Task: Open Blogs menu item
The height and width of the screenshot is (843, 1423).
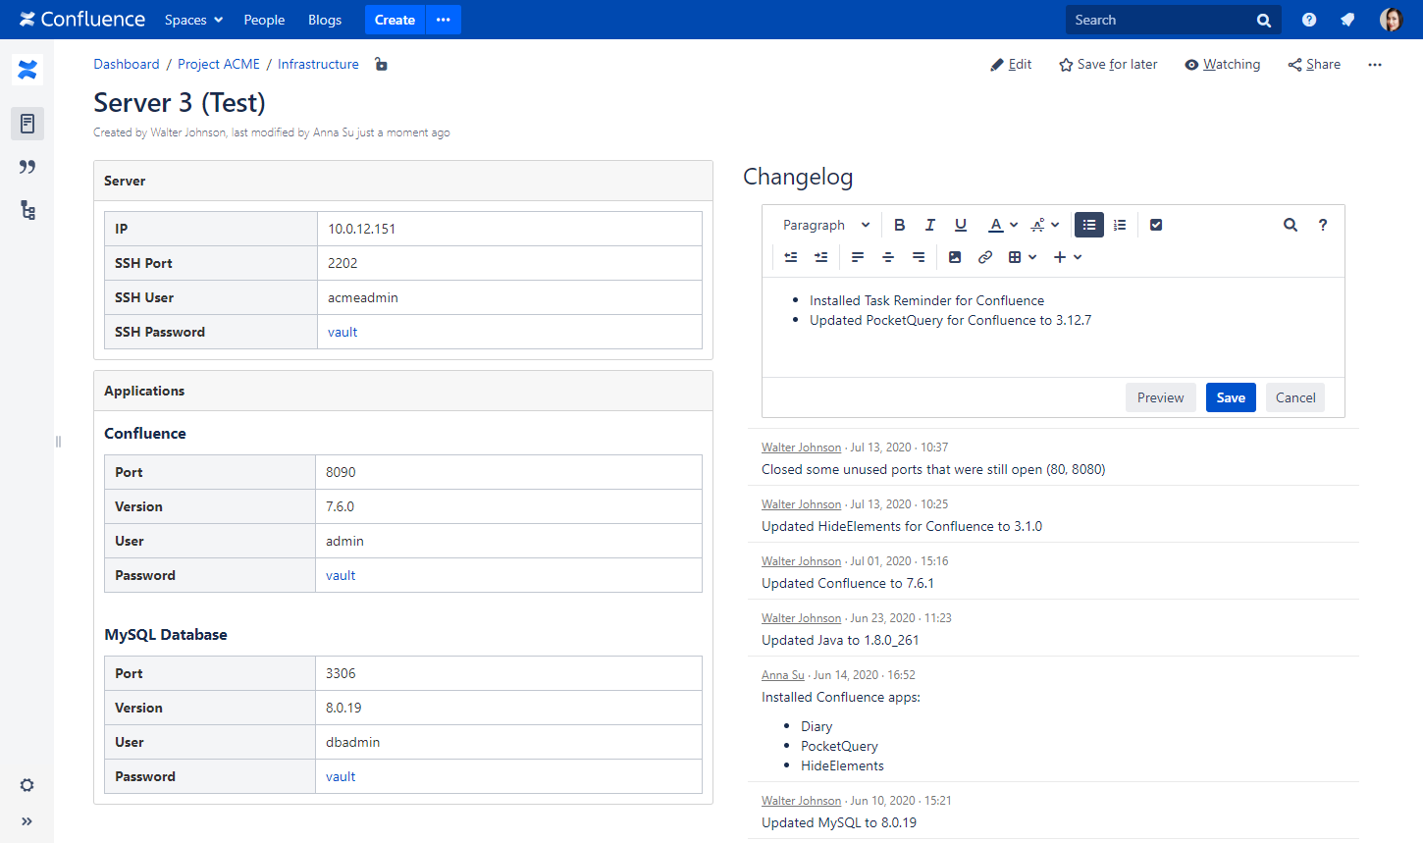Action: (325, 20)
